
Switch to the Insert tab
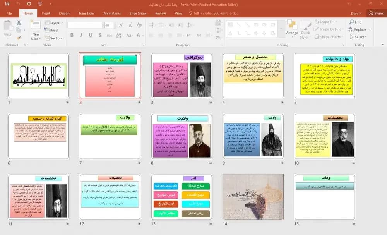coord(46,13)
